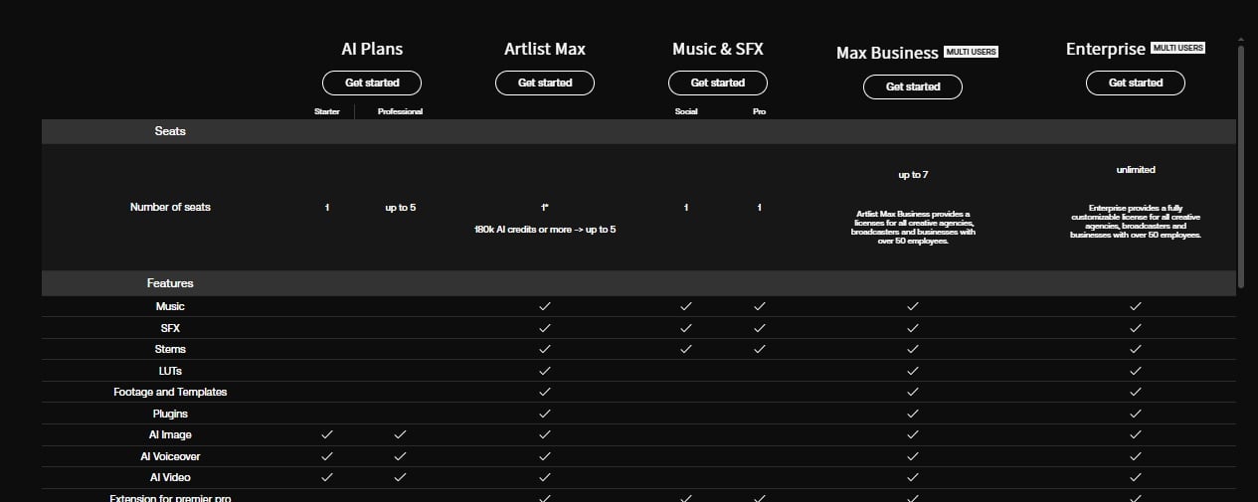1258x502 pixels.
Task: Click AI Voiceover checkmark in Enterprise column
Action: pos(1136,456)
